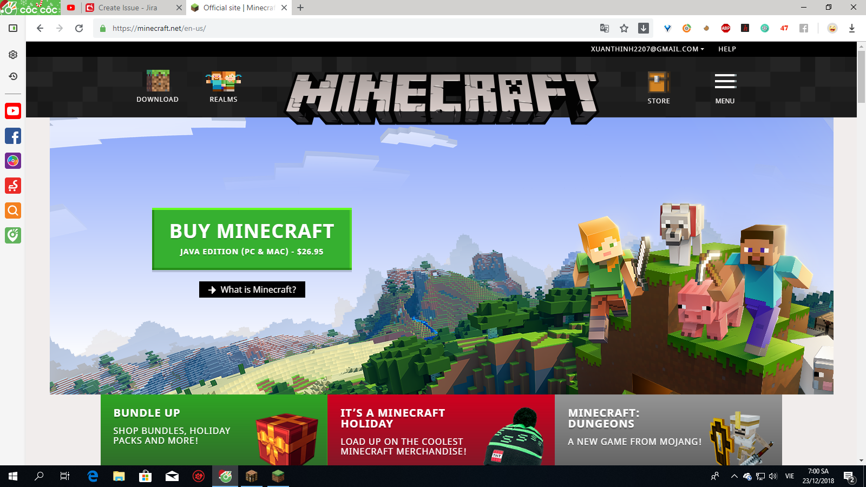Click the media download arrow in address bar
Viewport: 866px width, 487px height.
click(x=644, y=28)
